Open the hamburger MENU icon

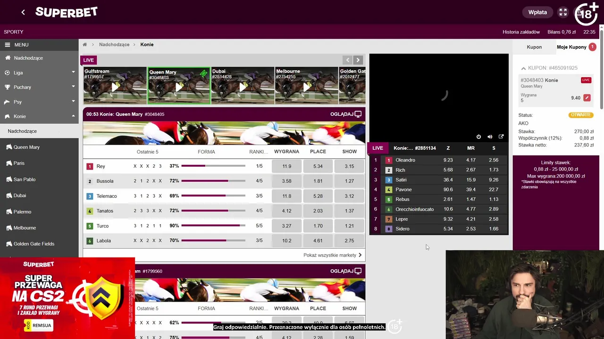(8, 45)
